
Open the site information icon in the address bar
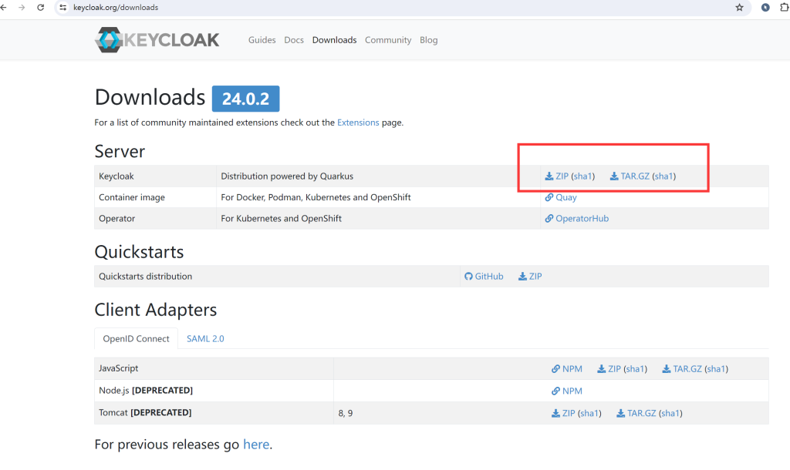(x=63, y=8)
